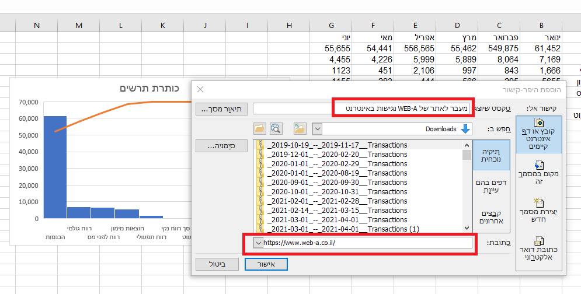Click the 'ינואר' month header cell
The width and height of the screenshot is (581, 294).
[541, 37]
